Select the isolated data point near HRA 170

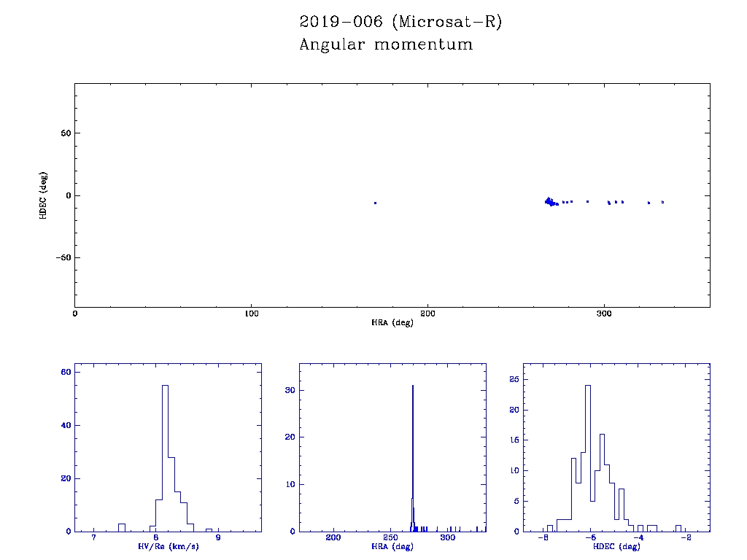[375, 203]
